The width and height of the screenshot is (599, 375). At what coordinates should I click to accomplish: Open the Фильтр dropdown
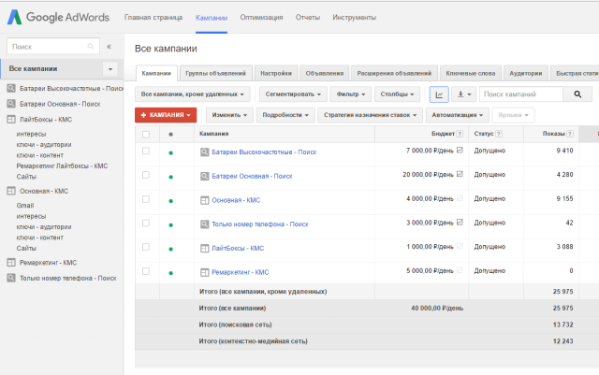[x=351, y=94]
